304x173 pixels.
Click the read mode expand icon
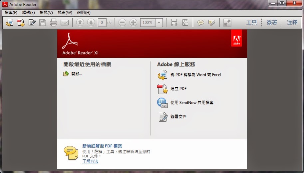coord(227,23)
